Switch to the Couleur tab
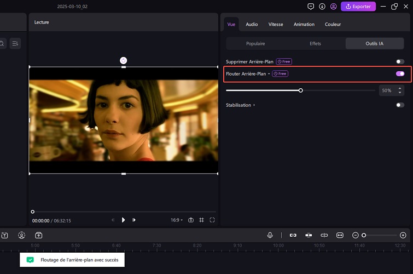 coord(333,24)
